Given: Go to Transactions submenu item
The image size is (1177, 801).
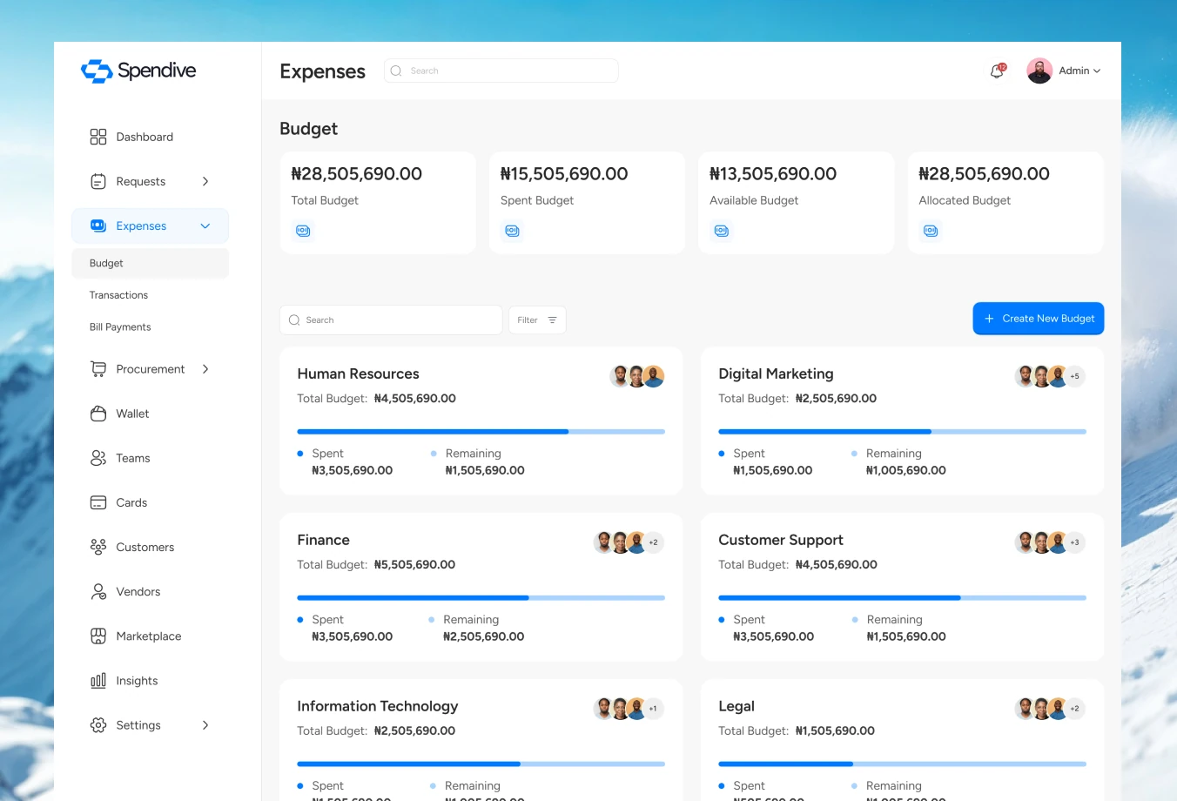Looking at the screenshot, I should coord(118,295).
